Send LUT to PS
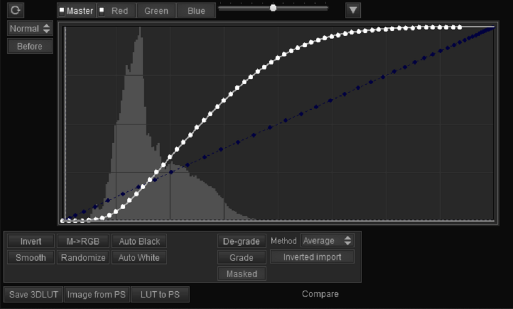513x309 pixels. point(160,295)
